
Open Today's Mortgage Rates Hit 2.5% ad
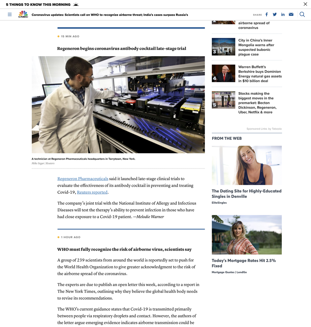click(244, 263)
